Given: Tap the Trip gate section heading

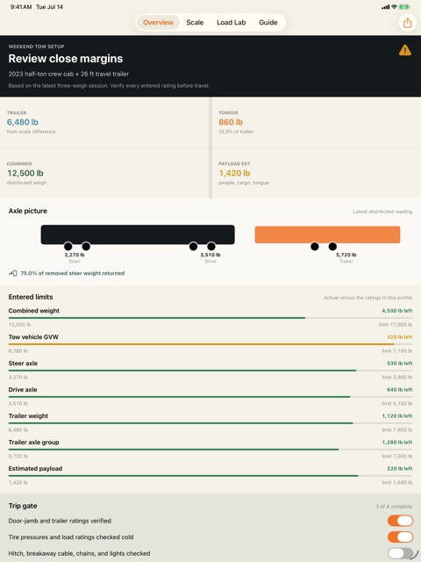Looking at the screenshot, I should (23, 506).
